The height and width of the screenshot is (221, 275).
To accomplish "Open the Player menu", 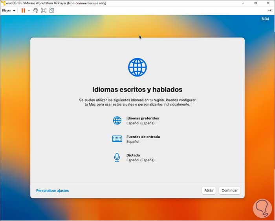I will coord(8,11).
